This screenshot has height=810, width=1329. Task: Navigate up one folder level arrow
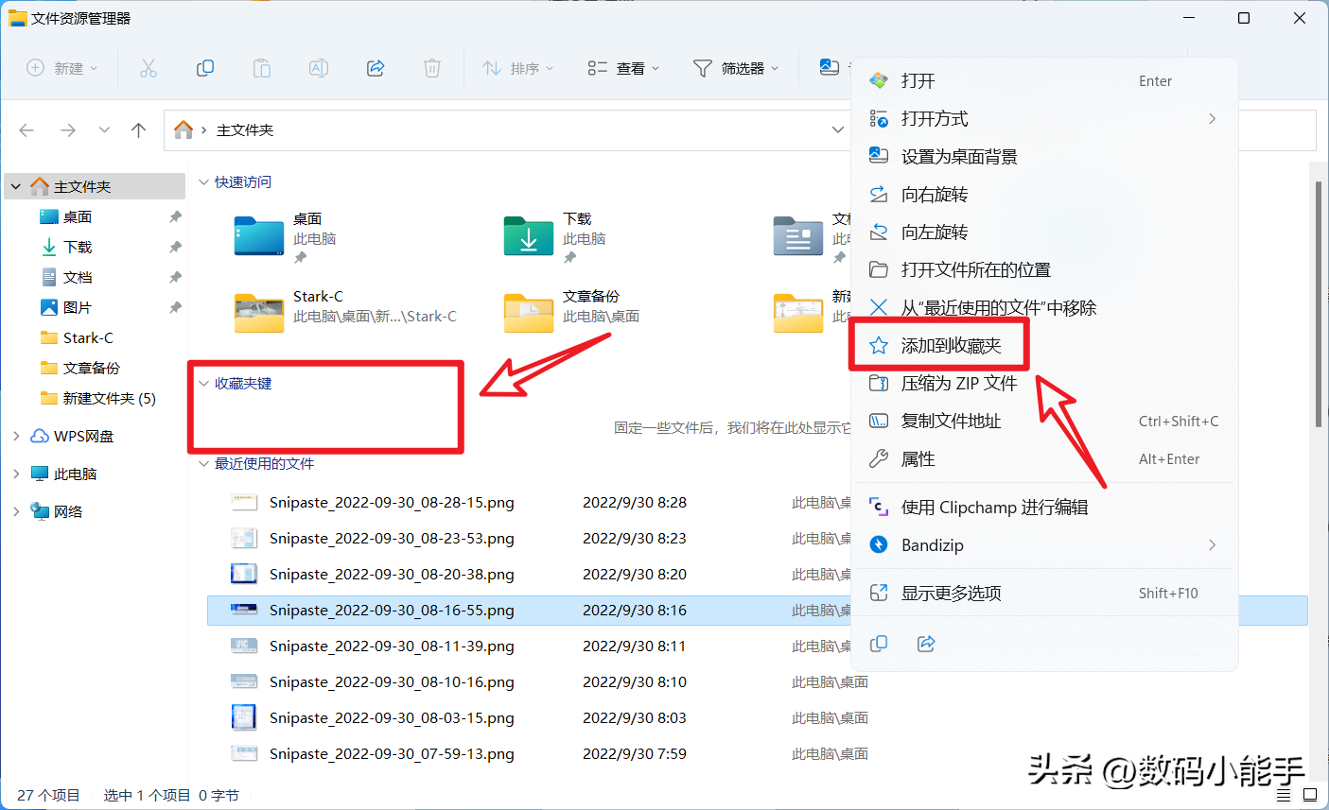coord(139,130)
